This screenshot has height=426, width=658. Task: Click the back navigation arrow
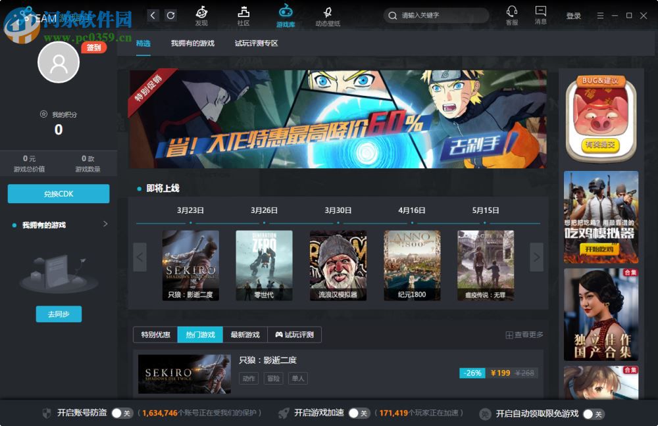click(x=152, y=14)
